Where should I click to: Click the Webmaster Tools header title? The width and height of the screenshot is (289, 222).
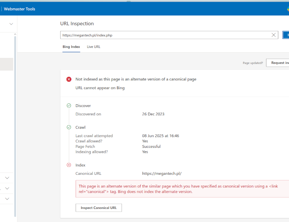pyautogui.click(x=19, y=9)
